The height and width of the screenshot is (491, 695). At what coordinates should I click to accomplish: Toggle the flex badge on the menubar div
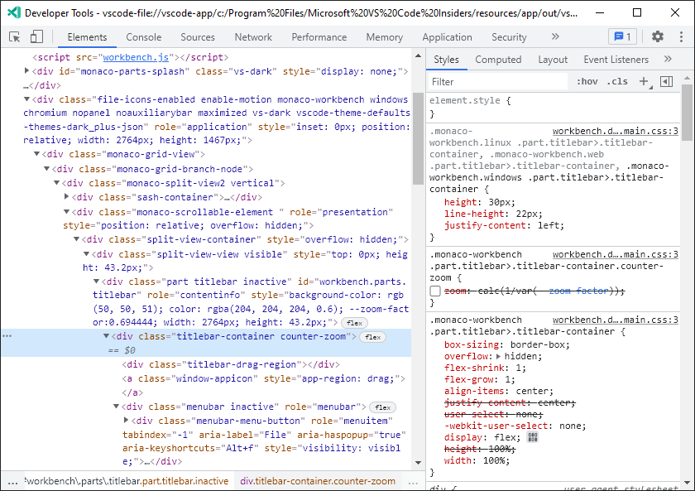coord(382,407)
